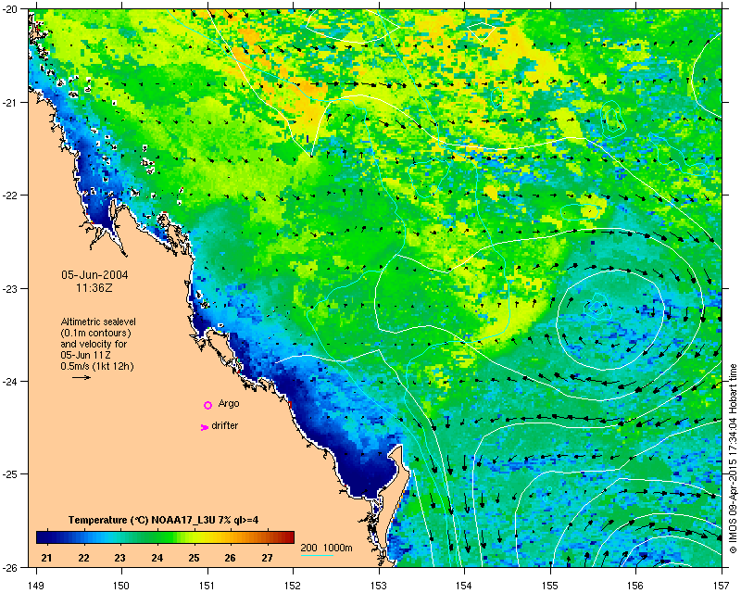Select the date text 05-Jun-2004
The width and height of the screenshot is (741, 593).
tap(95, 275)
